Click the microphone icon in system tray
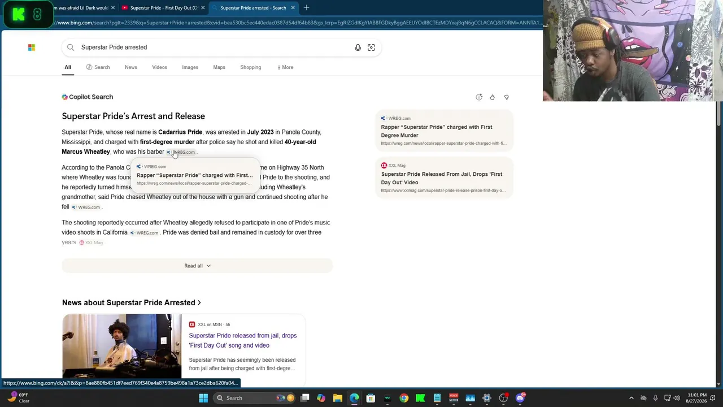The height and width of the screenshot is (407, 723). coord(655,398)
